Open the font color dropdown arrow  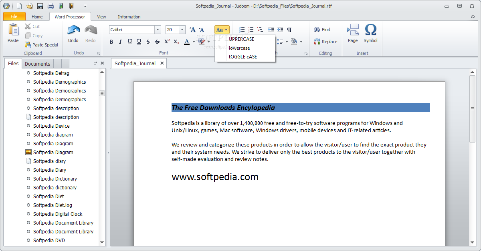(x=194, y=42)
